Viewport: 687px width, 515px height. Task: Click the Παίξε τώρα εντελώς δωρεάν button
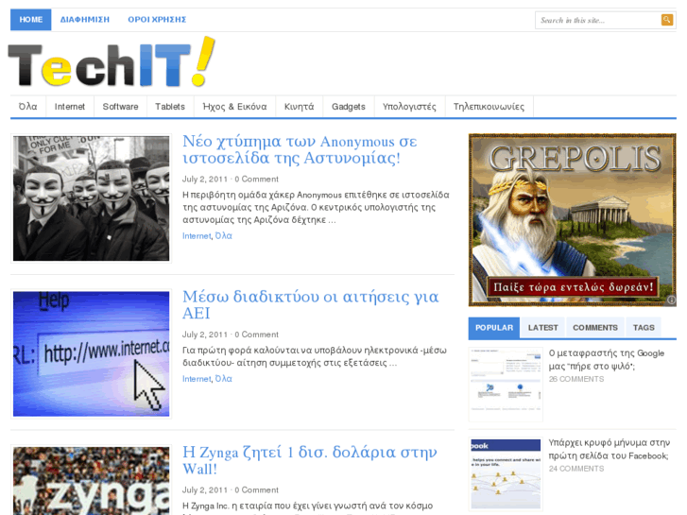(573, 287)
